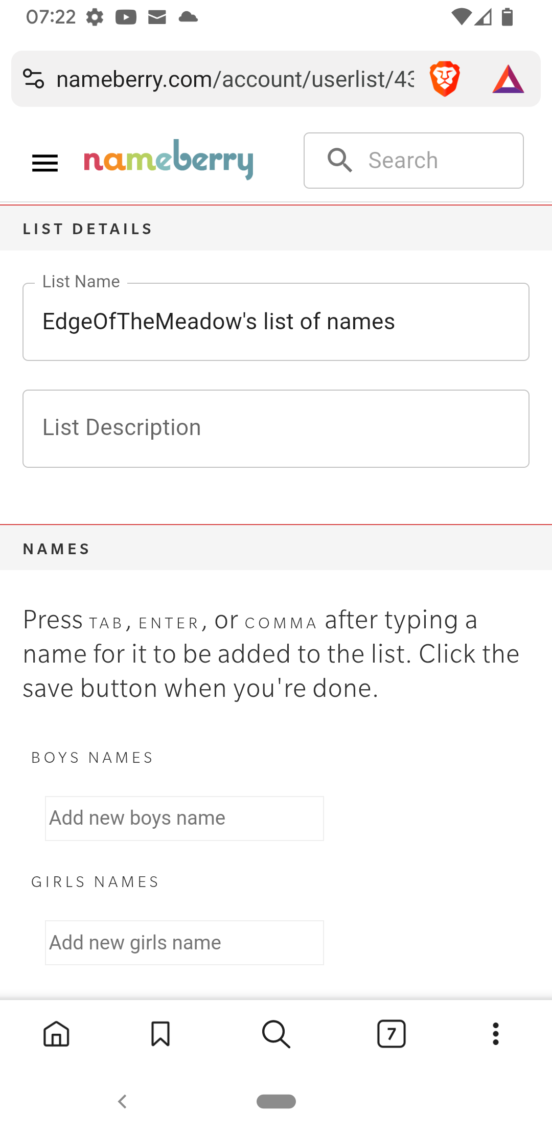Focus the Add new boys name box

pyautogui.click(x=185, y=819)
